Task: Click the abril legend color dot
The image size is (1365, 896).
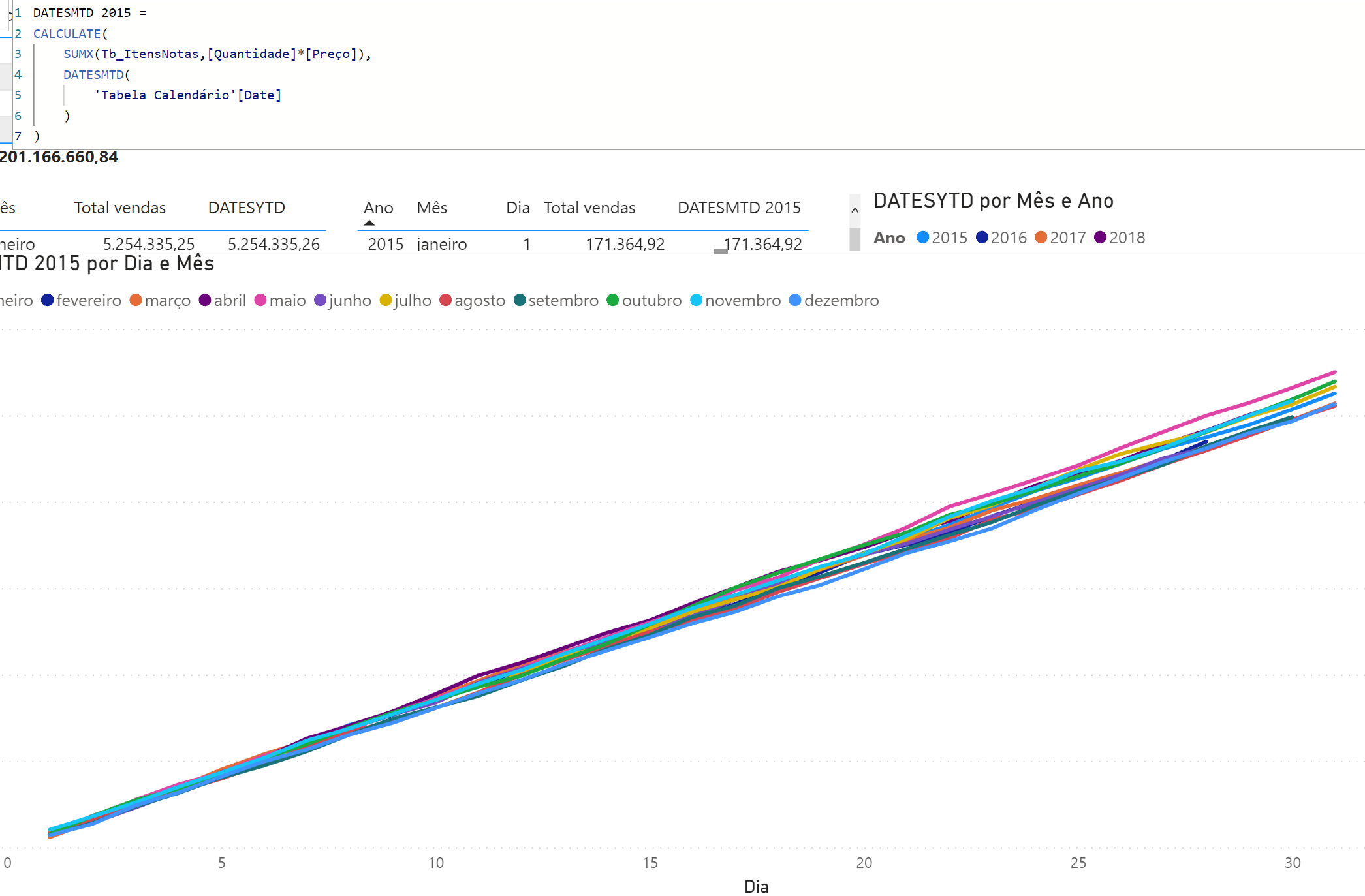Action: 205,300
